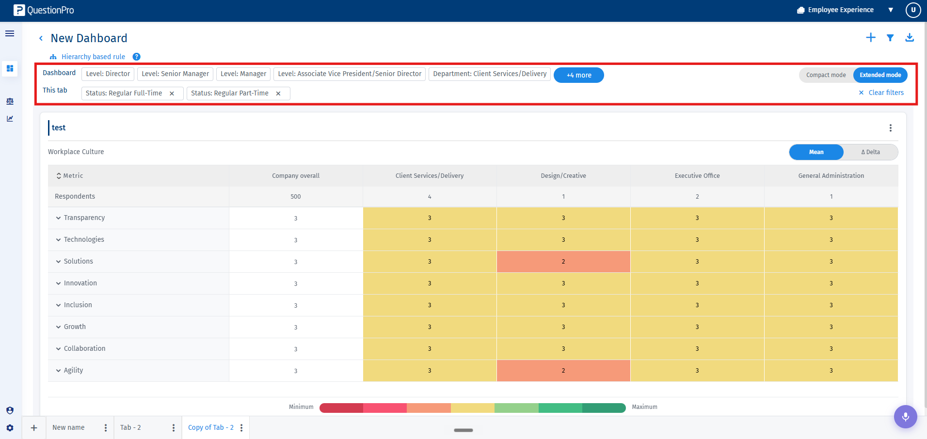Expand Innovation row

(x=58, y=283)
